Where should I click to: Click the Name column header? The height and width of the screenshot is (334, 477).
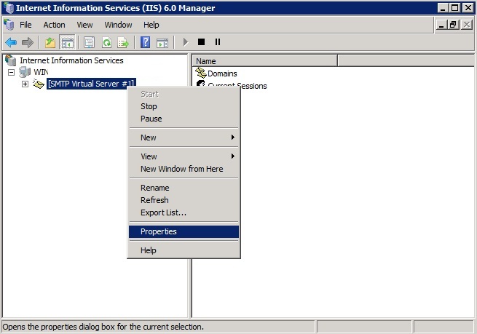(x=206, y=61)
